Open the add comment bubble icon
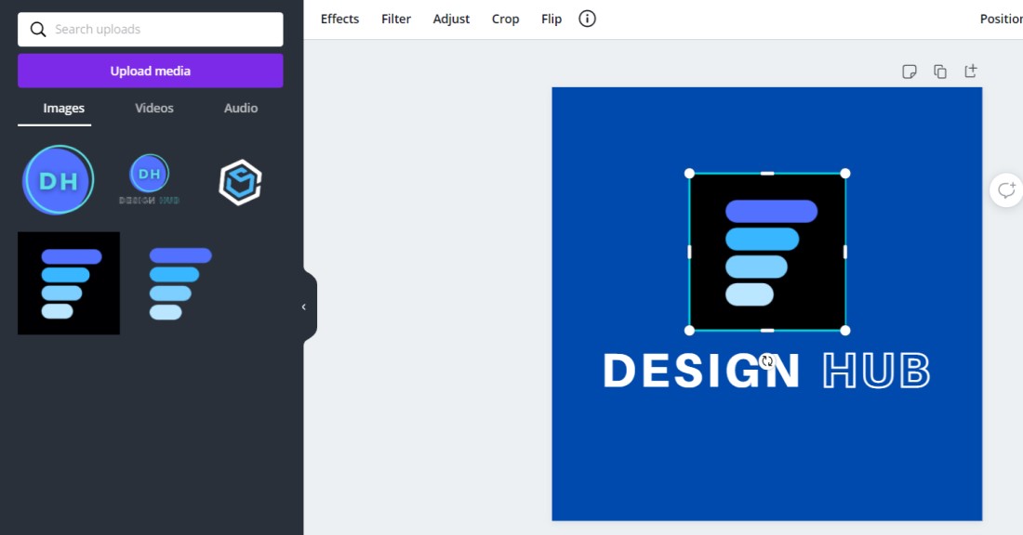The width and height of the screenshot is (1023, 535). click(x=1006, y=190)
